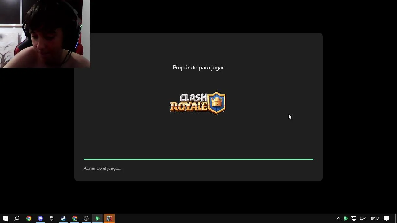Switch to Discord in the taskbar
Image resolution: width=397 pixels, height=223 pixels.
[40, 218]
